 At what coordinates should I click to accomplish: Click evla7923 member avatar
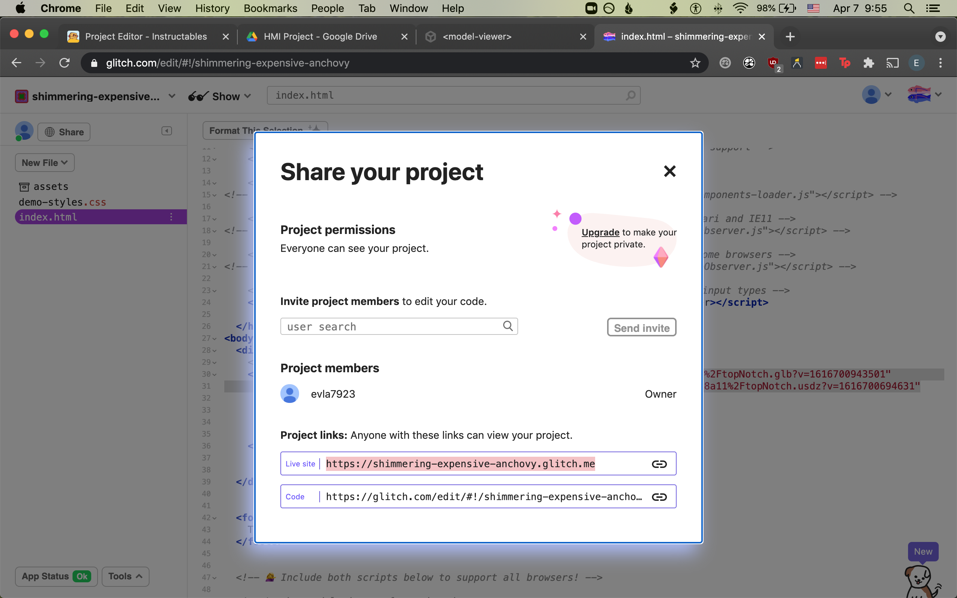(289, 394)
